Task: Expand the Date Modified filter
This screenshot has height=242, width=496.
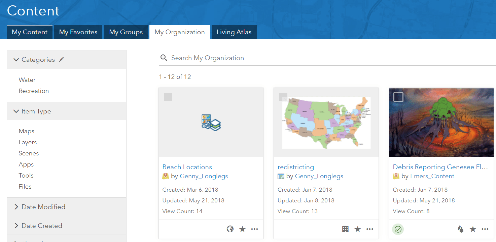Action: pos(16,207)
